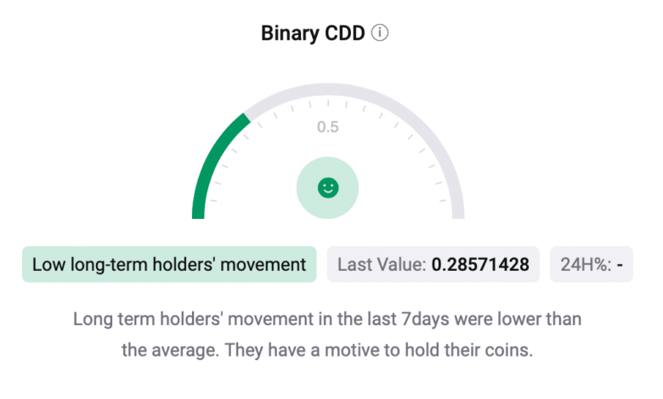663x399 pixels.
Task: Click the bottom-left start of the gauge
Action: click(199, 214)
